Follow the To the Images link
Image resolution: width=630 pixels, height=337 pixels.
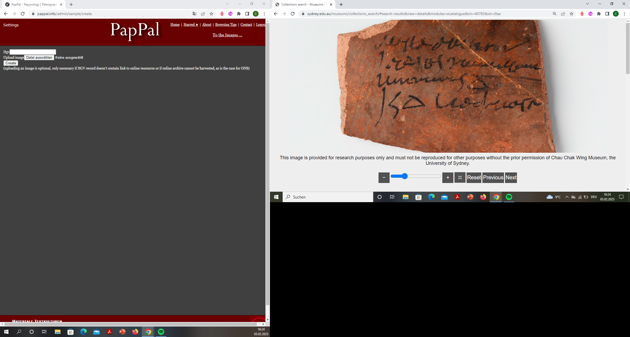click(227, 35)
